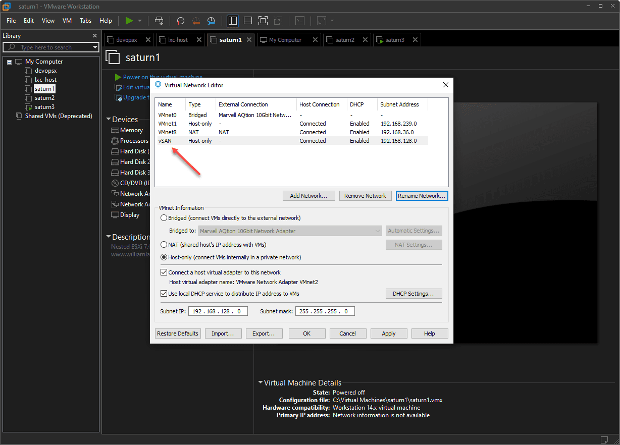Open the VM menu
Screen dimensions: 620x445
(67, 21)
